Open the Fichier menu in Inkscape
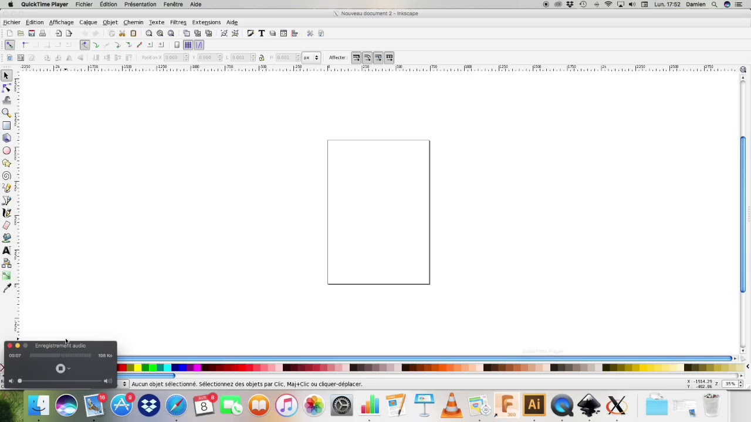Viewport: 751px width, 422px height. (x=12, y=22)
